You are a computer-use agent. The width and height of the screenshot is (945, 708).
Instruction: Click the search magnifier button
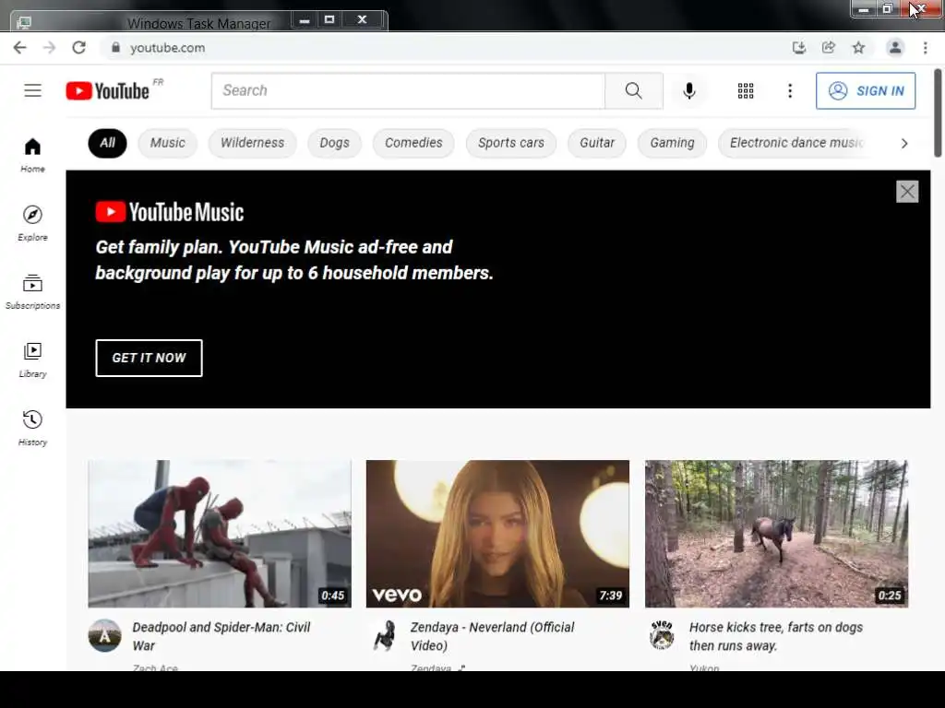633,91
